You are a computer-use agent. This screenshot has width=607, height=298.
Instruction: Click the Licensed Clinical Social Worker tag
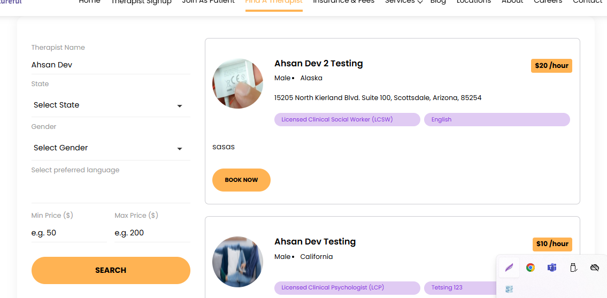(x=347, y=120)
